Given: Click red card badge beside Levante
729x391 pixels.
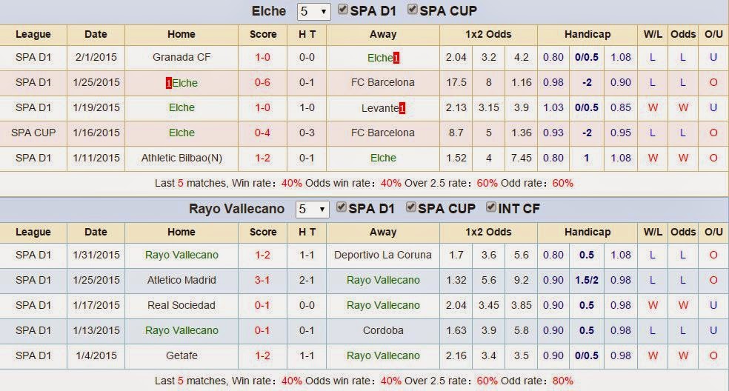Looking at the screenshot, I should (x=402, y=108).
